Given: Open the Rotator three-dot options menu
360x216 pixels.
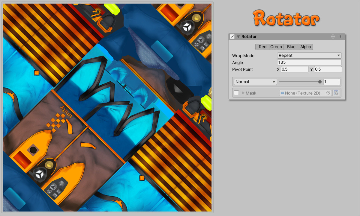Looking at the screenshot, I should coord(341,36).
